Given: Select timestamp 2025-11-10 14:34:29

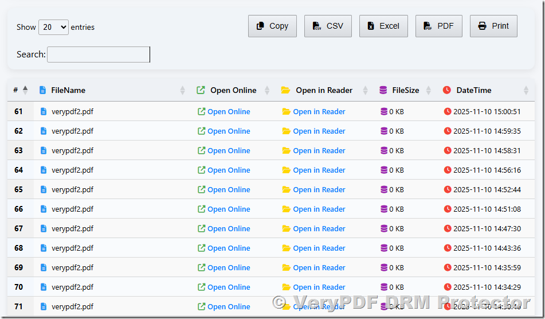Looking at the screenshot, I should pos(487,287).
